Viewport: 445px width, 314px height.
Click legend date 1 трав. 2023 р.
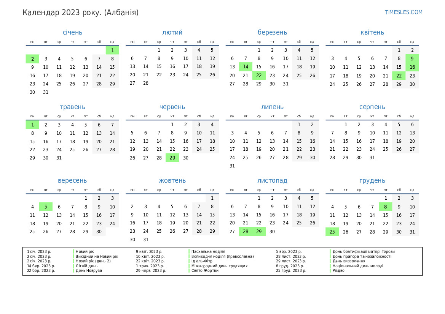pos(150,266)
